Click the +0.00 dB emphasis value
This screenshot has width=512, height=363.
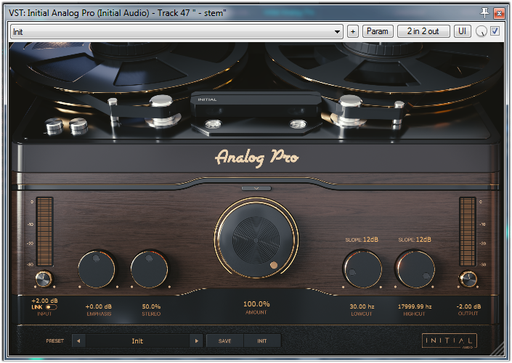pyautogui.click(x=99, y=306)
